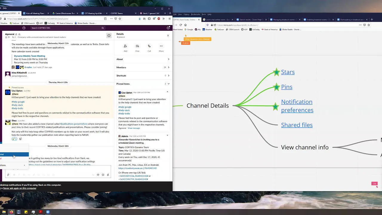Screen dimensions: 382x215
Task: Open More options in Details panel
Action: click(161, 46)
